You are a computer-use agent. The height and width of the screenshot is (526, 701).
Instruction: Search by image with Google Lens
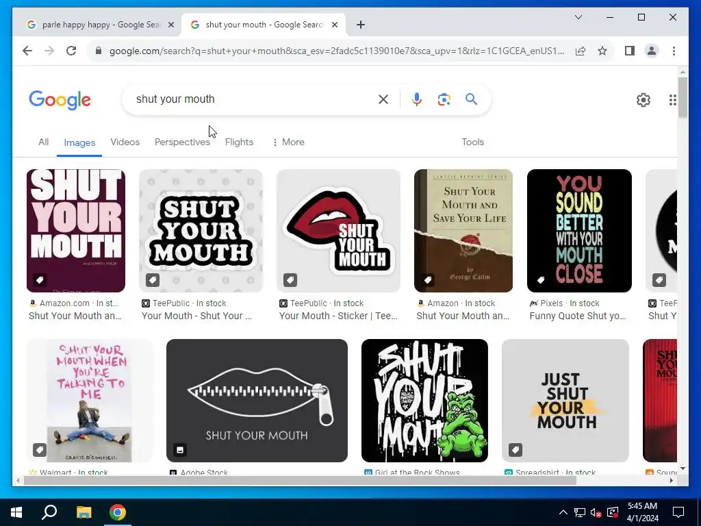(444, 99)
